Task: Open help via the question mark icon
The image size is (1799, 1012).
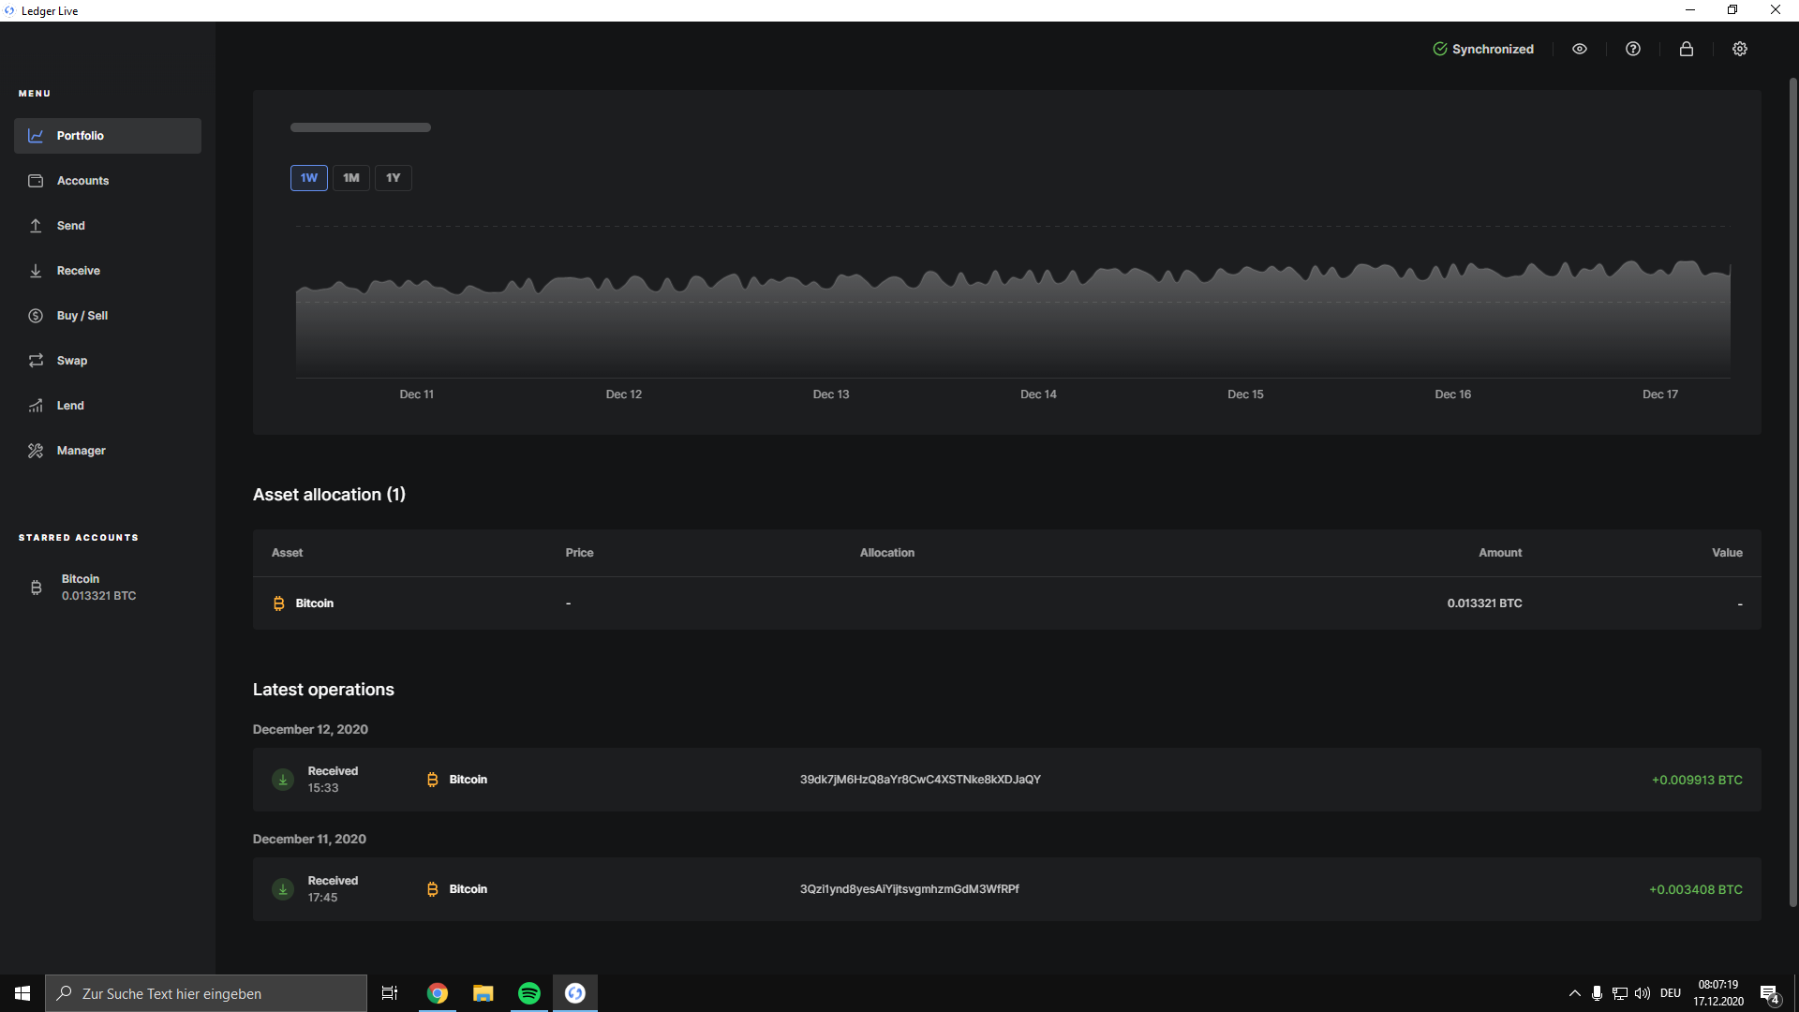Action: click(x=1633, y=49)
